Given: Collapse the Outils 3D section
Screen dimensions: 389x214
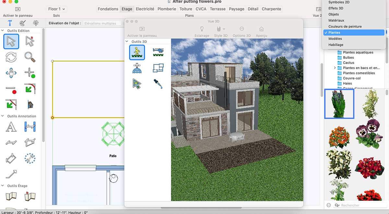Looking at the screenshot, I should pyautogui.click(x=127, y=42).
